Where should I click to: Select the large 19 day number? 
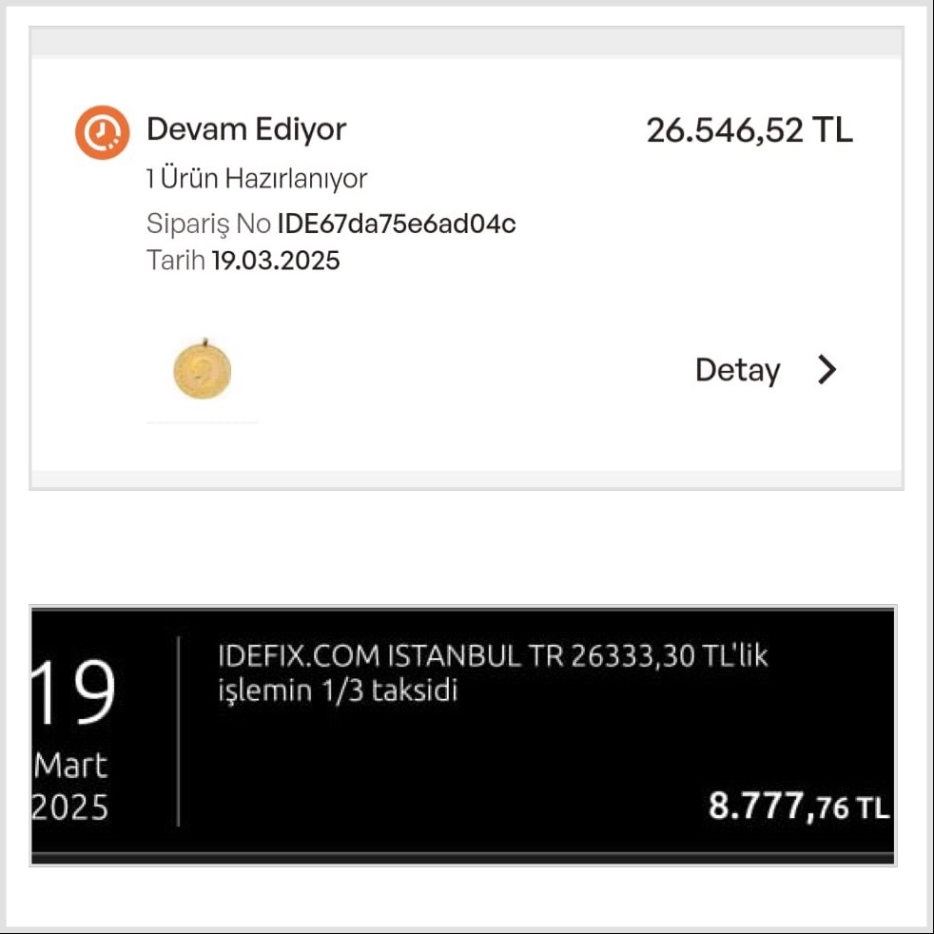click(x=73, y=692)
